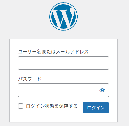129x126 pixels.
Task: Show the password using the eye icon
Action: tap(102, 90)
